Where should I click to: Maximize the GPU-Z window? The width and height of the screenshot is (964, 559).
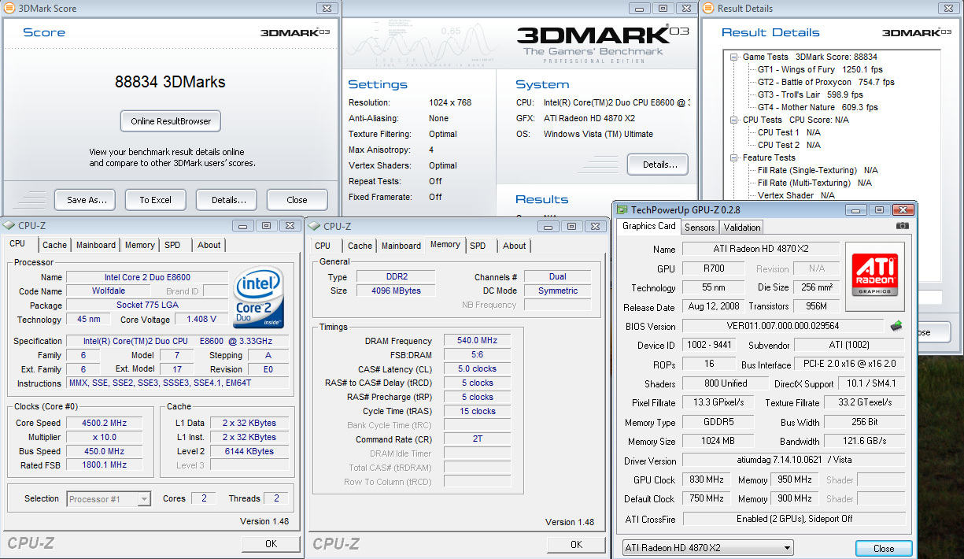click(879, 209)
